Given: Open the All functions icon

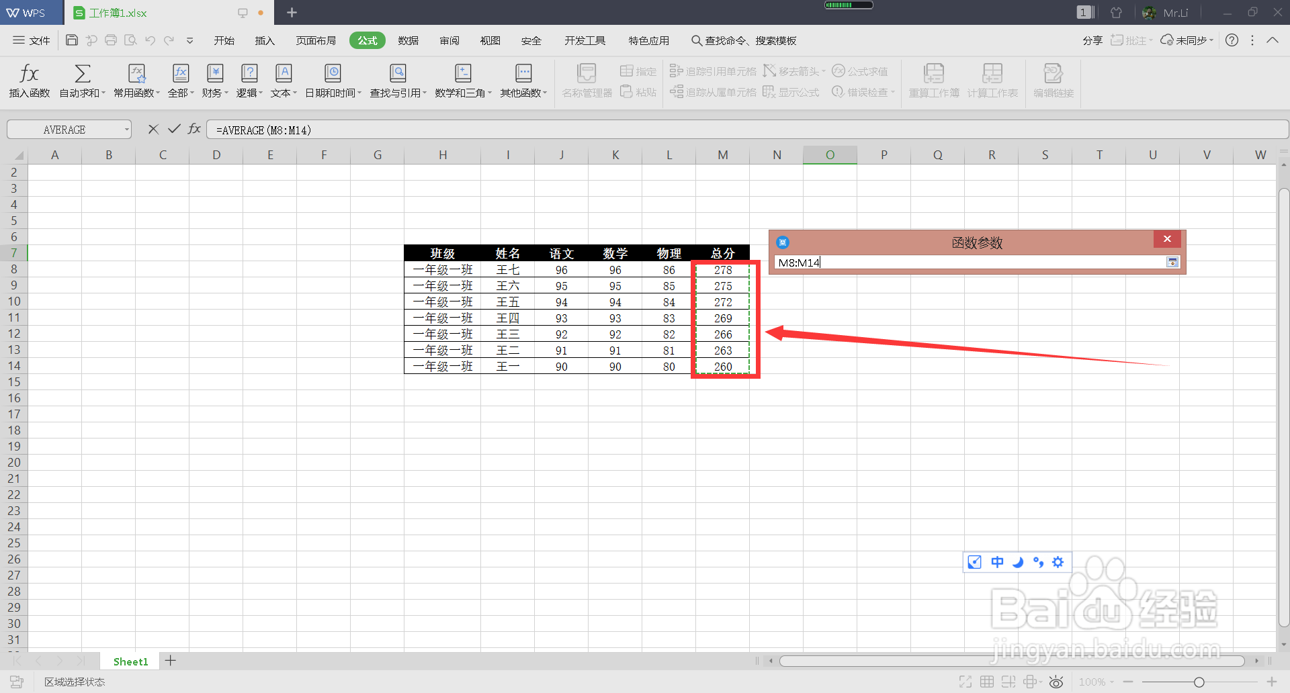Looking at the screenshot, I should pyautogui.click(x=181, y=73).
